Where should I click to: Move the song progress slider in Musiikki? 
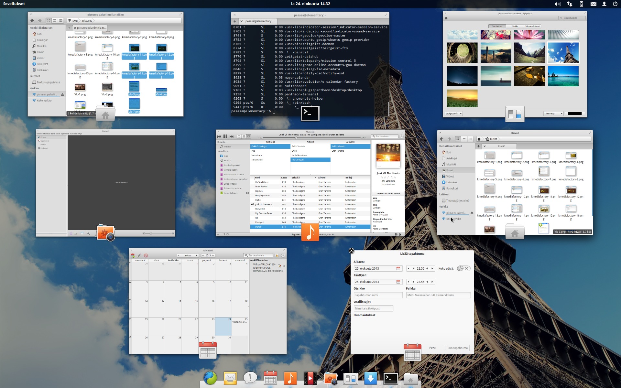[x=296, y=138]
